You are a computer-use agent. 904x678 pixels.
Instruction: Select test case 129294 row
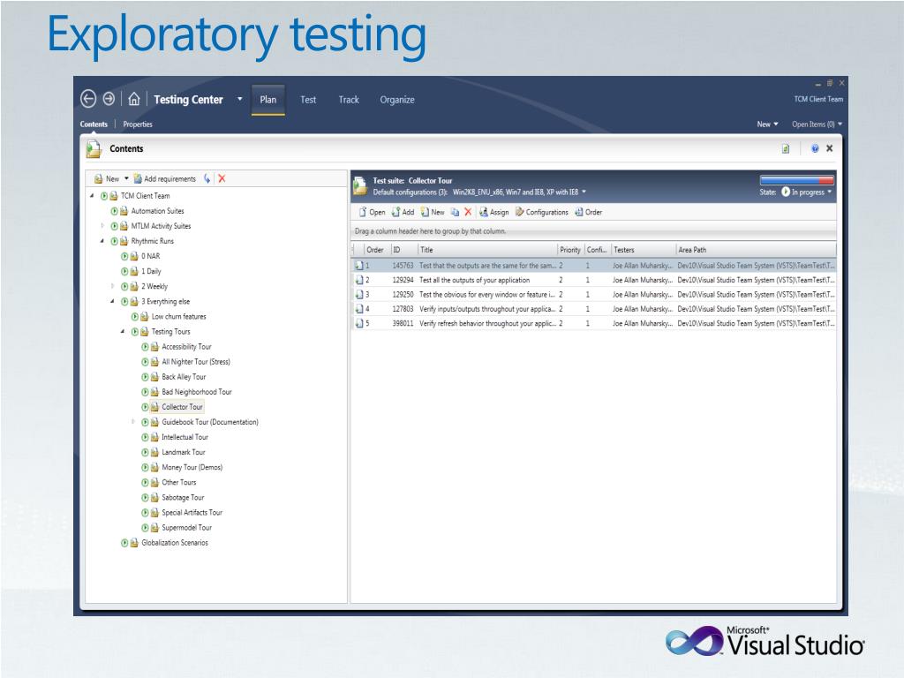[x=594, y=280]
